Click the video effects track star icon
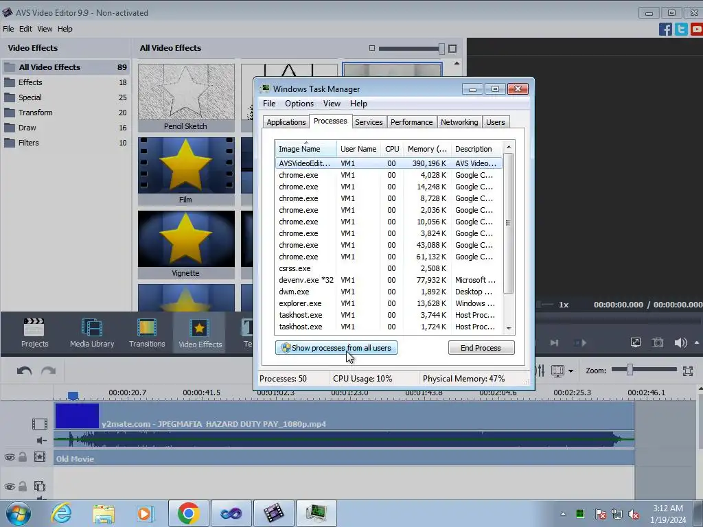This screenshot has width=703, height=527. coord(40,457)
